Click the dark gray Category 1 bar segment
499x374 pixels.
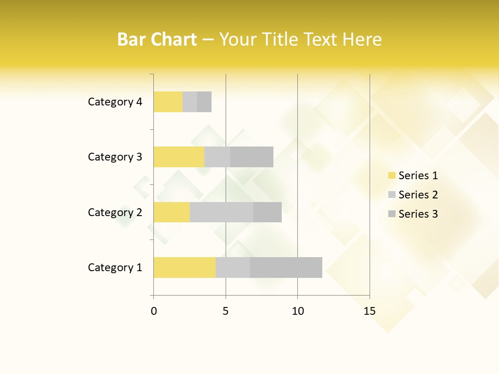286,268
